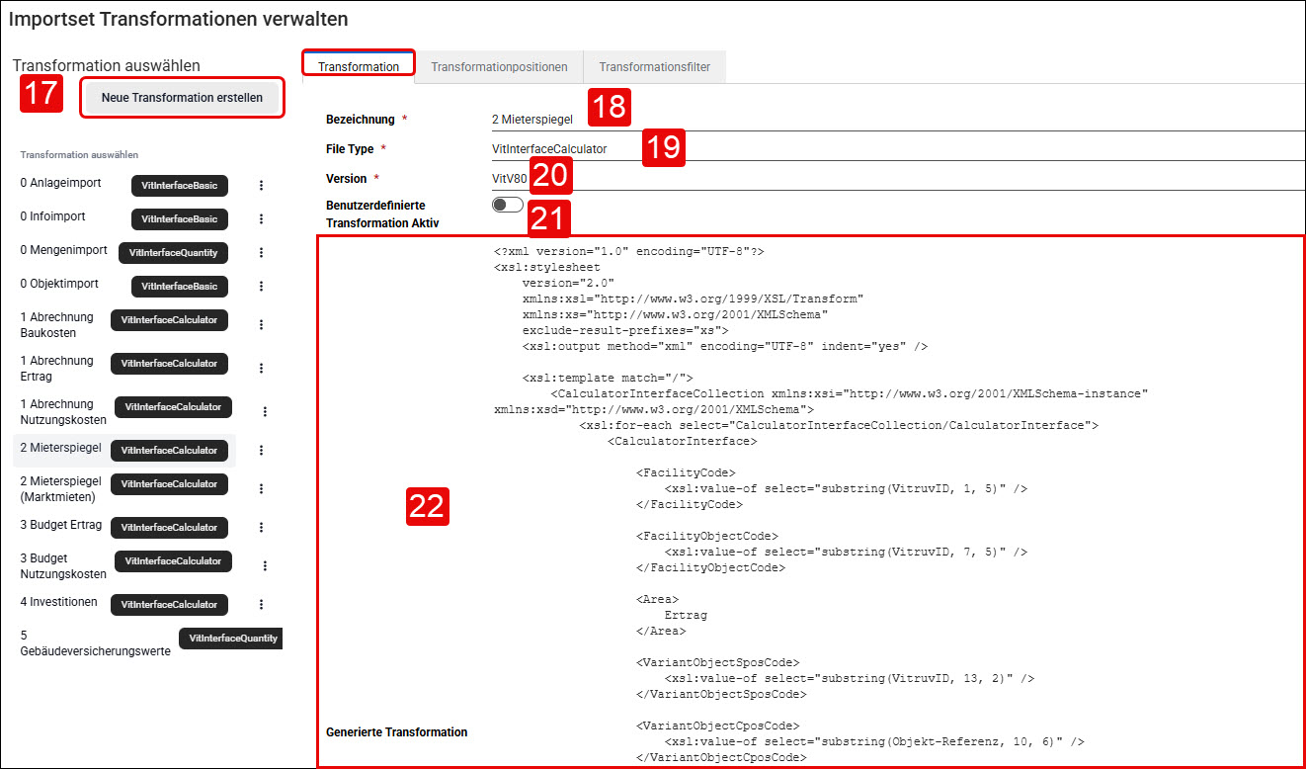Click the xsl:output method line
The image size is (1306, 769).
725,346
